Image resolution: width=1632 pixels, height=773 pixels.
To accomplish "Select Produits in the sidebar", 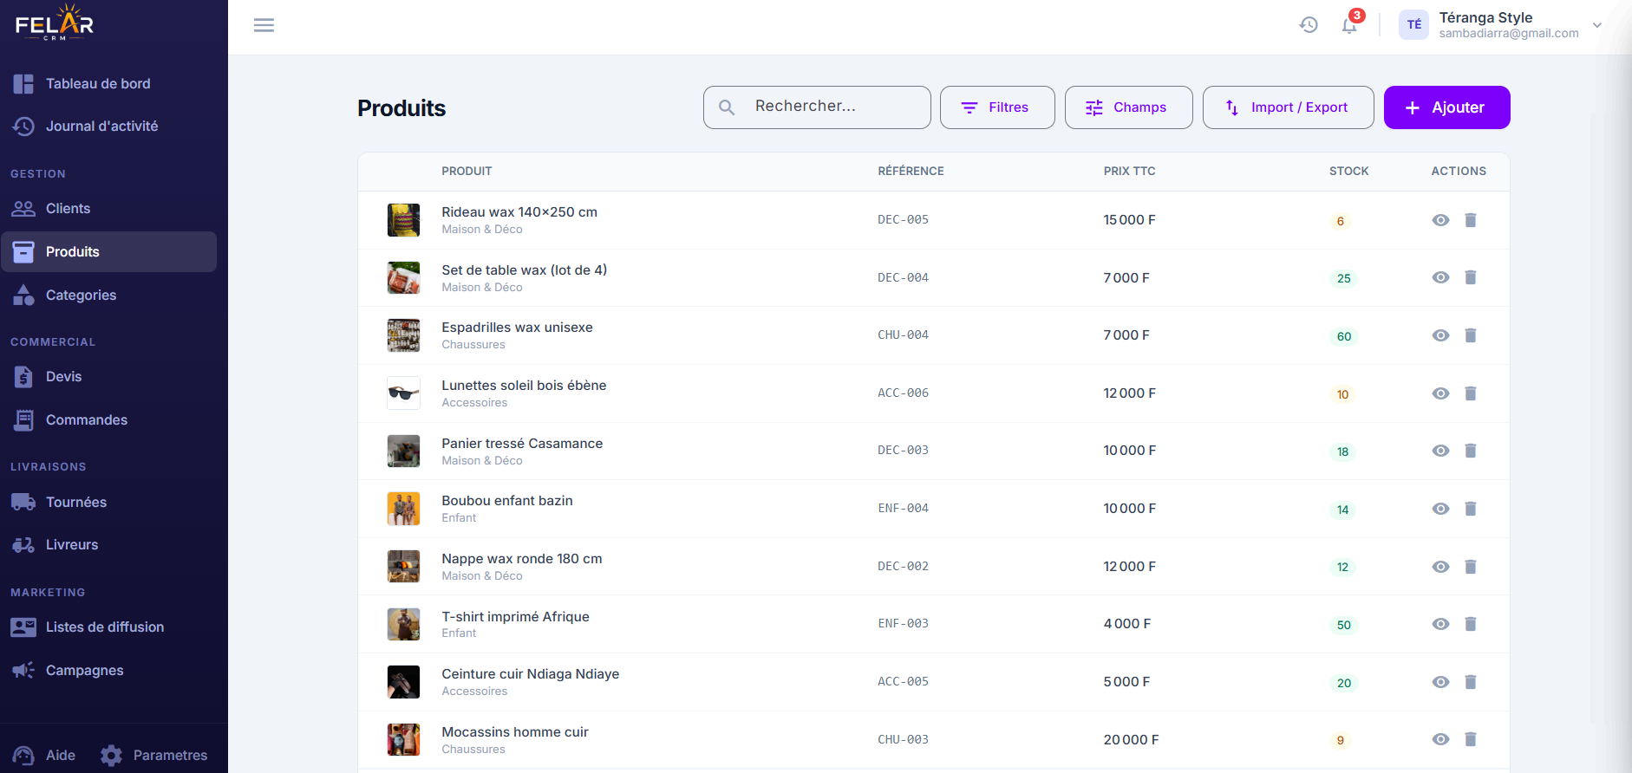I will click(108, 252).
